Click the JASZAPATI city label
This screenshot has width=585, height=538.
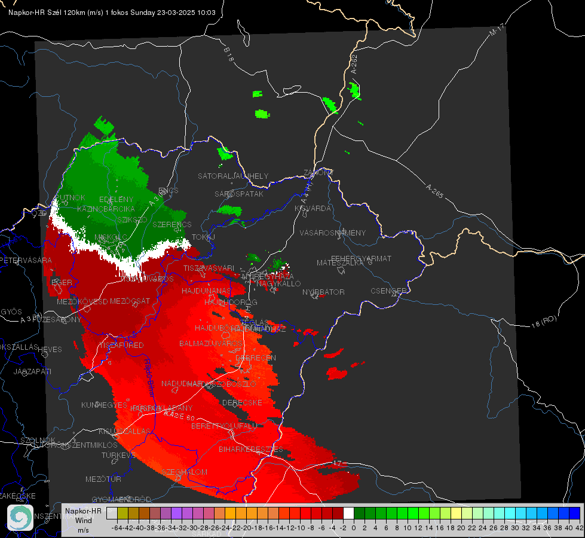click(x=32, y=371)
